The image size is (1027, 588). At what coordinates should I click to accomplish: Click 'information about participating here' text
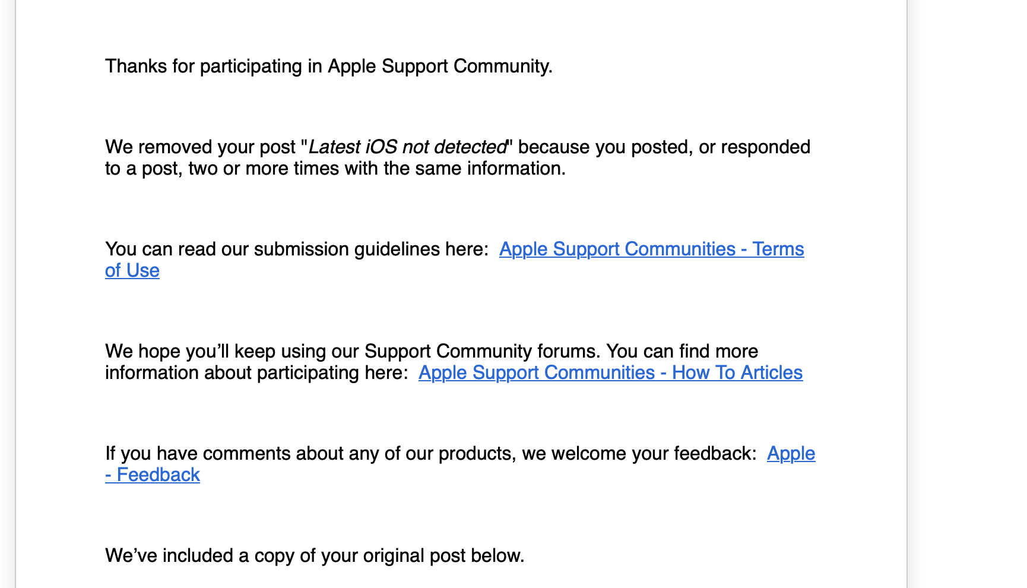(x=256, y=372)
